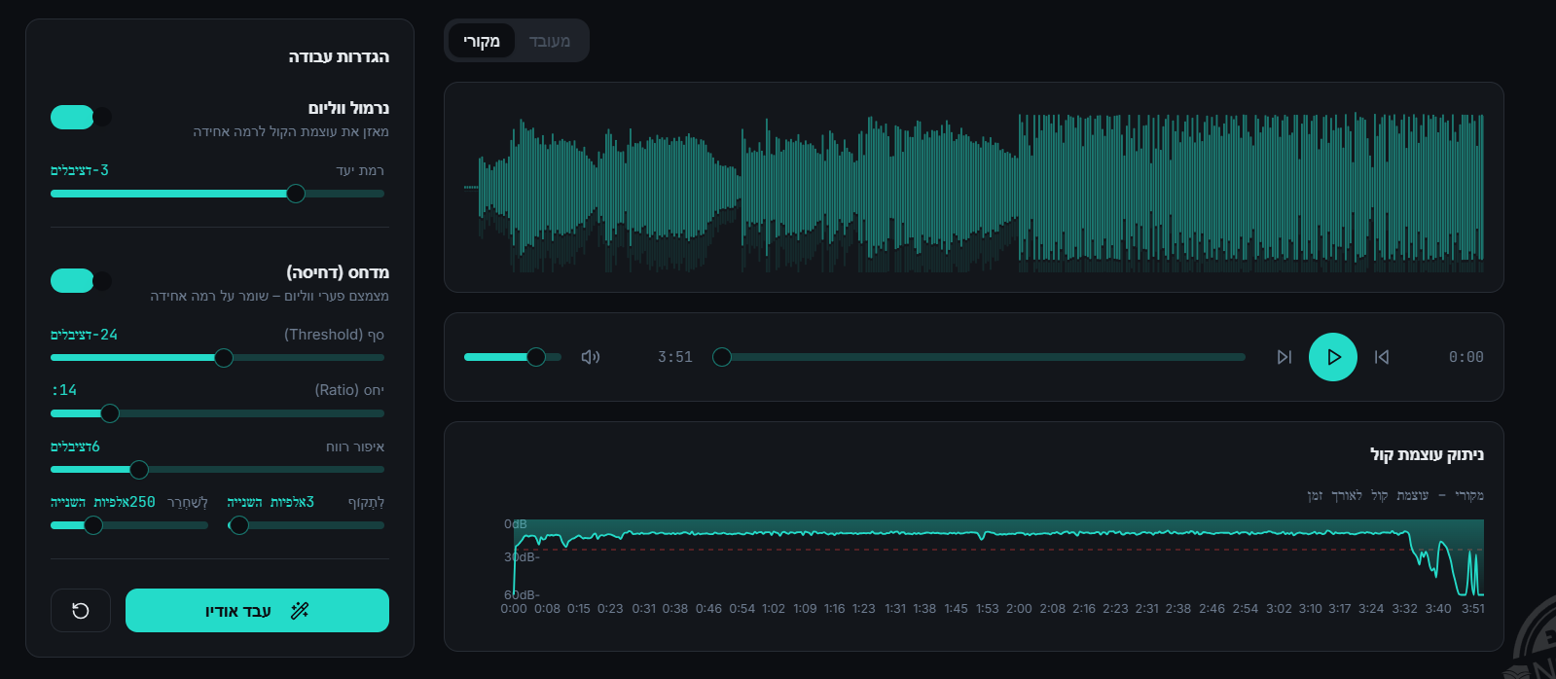
Task: Skip to the previous track icon
Action: 1382,357
